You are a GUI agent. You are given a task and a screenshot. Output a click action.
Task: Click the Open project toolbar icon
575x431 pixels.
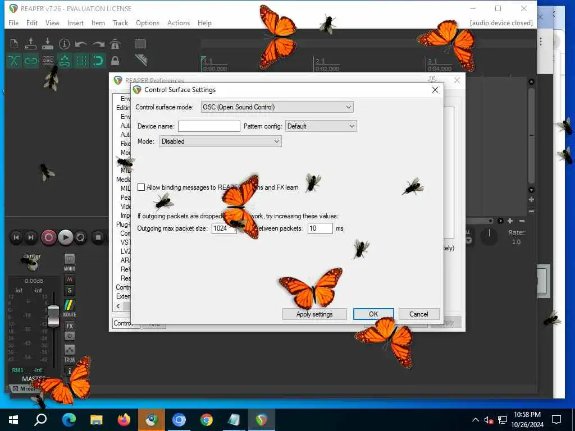tap(31, 44)
